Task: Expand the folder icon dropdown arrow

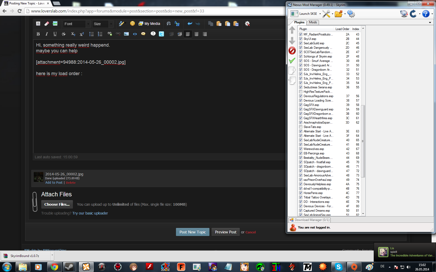Action: [345, 14]
